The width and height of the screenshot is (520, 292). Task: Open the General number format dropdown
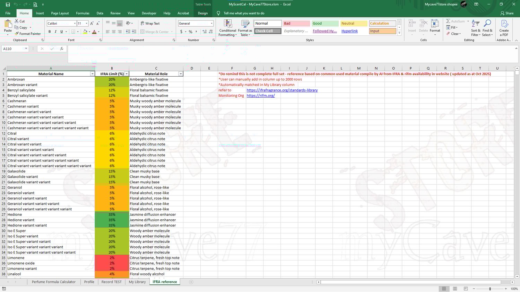tap(211, 23)
